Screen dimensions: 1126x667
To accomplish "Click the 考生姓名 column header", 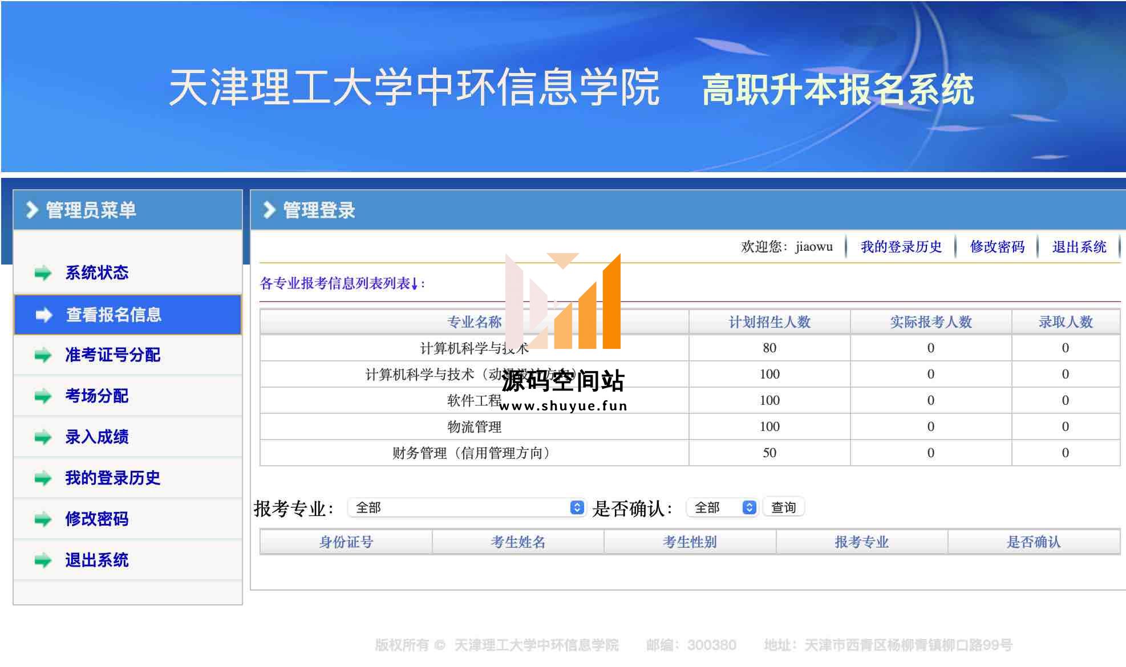I will (x=518, y=542).
